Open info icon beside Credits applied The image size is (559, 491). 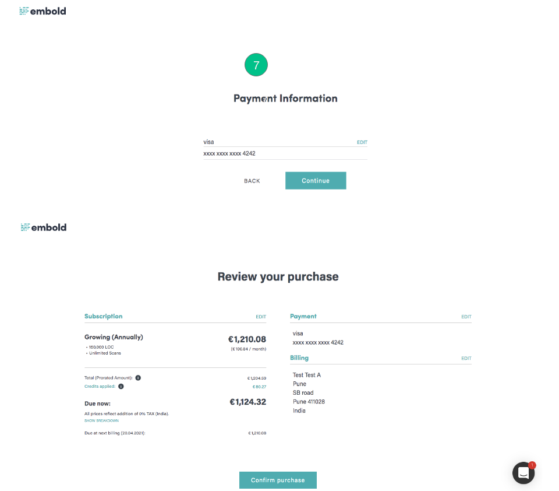pyautogui.click(x=121, y=387)
